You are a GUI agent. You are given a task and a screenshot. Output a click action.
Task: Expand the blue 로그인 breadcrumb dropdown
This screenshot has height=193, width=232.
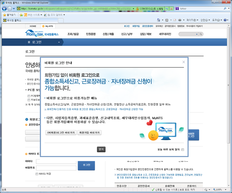(x=59, y=42)
